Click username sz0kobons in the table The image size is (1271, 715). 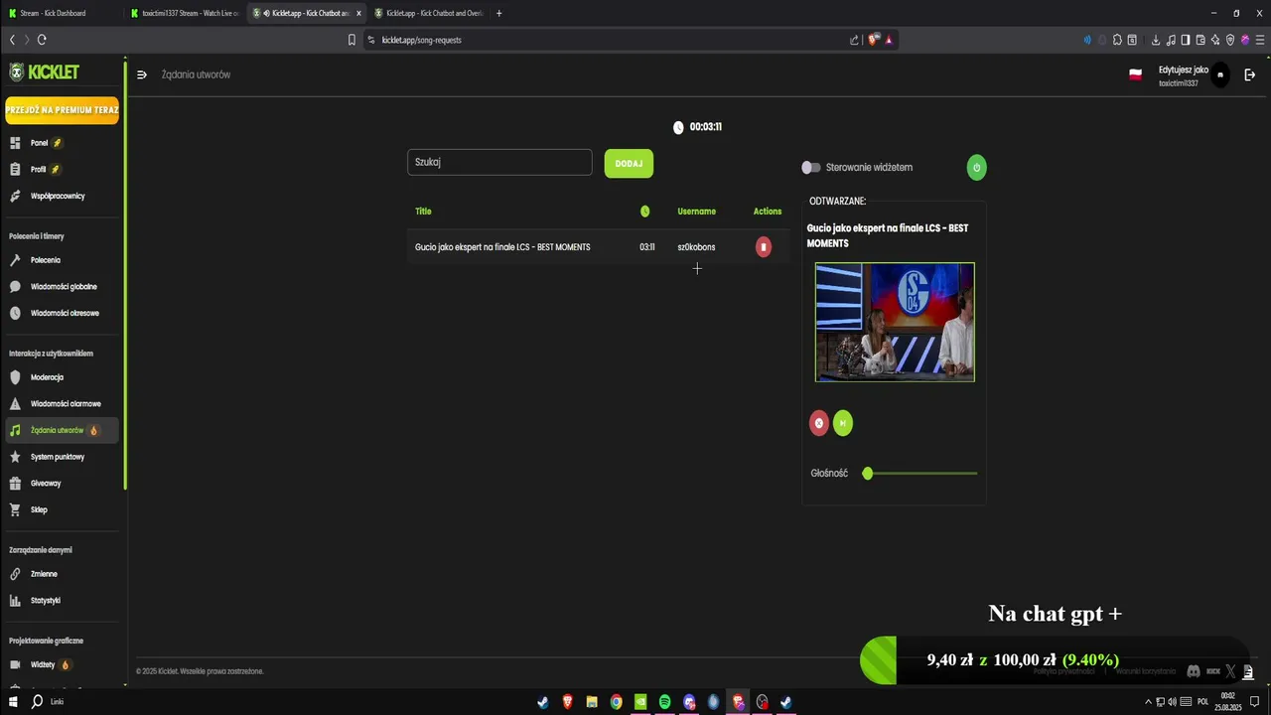(x=696, y=247)
